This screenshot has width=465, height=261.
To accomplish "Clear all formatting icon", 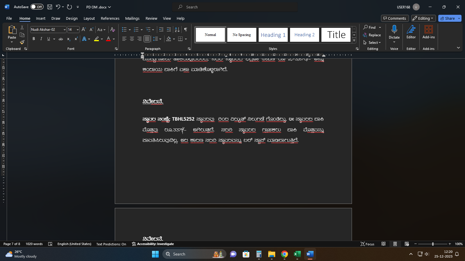I will point(113,30).
